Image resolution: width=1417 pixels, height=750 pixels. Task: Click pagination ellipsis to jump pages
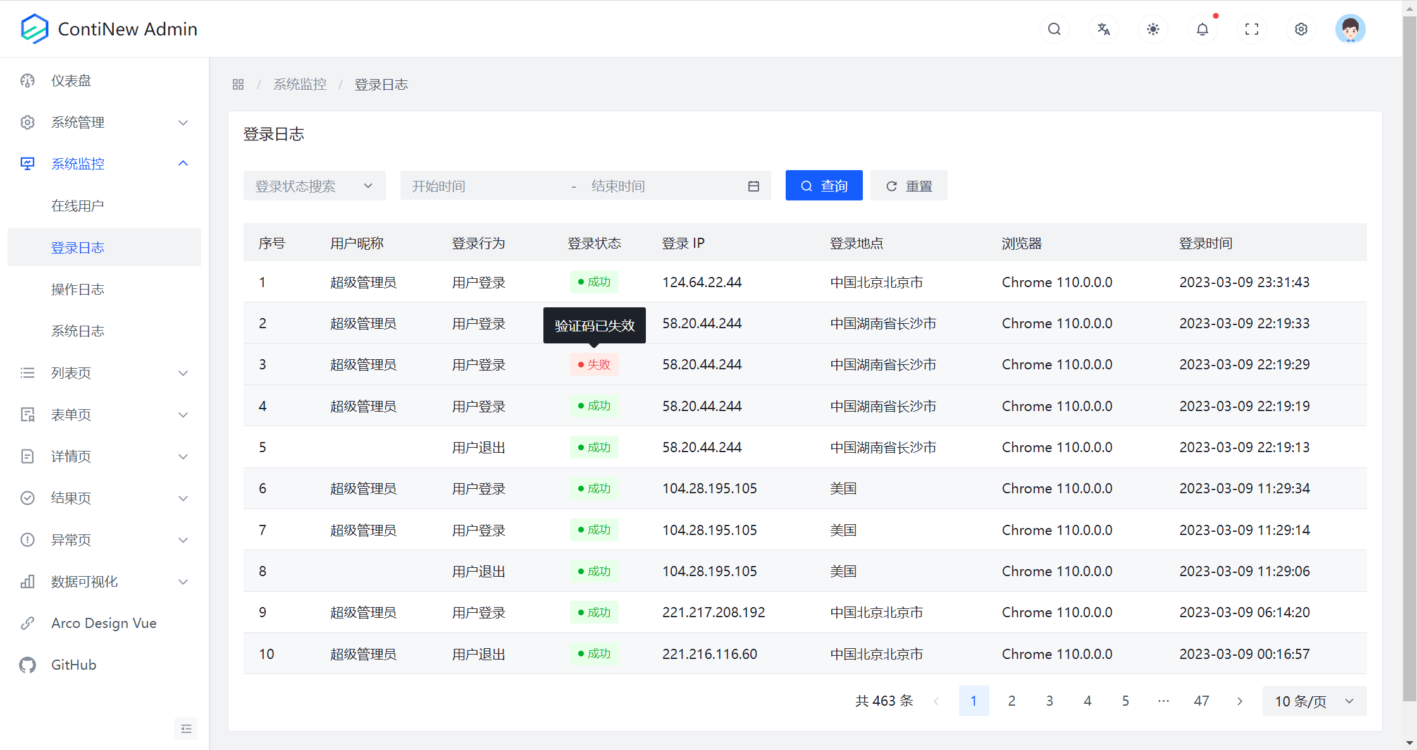pyautogui.click(x=1163, y=701)
